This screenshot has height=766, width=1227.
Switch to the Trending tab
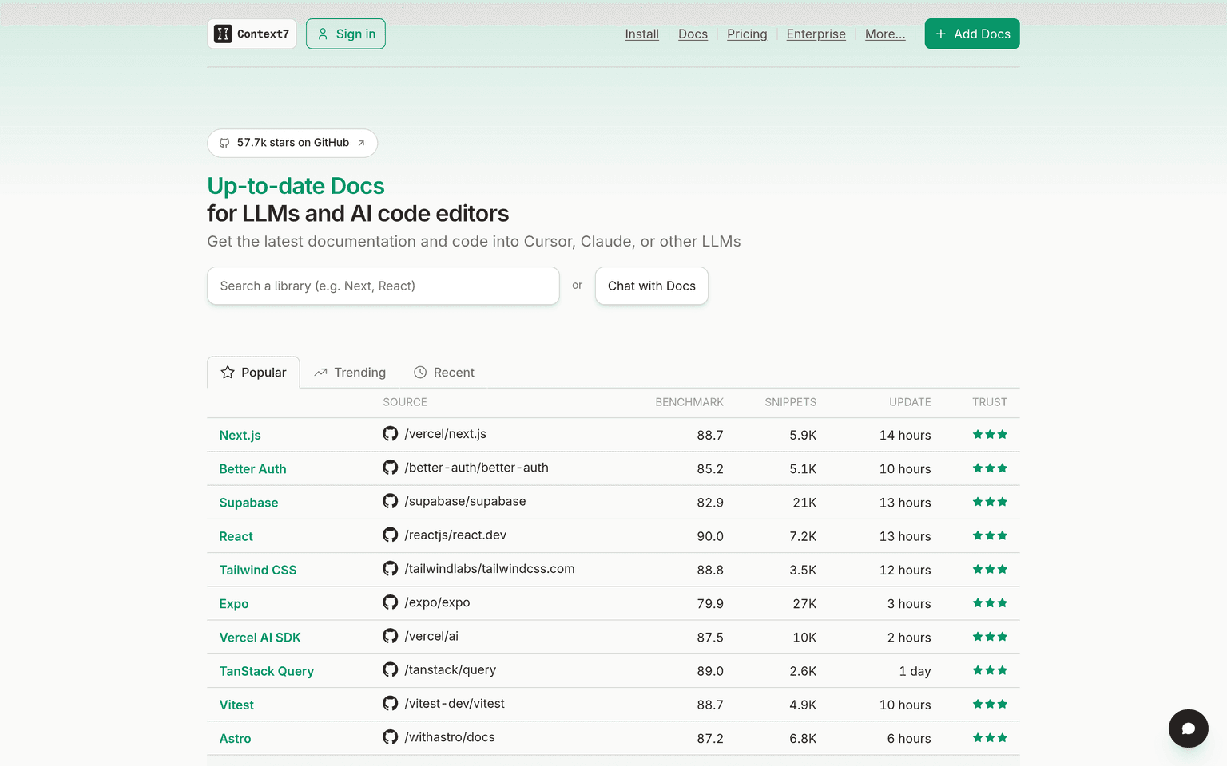click(x=350, y=373)
